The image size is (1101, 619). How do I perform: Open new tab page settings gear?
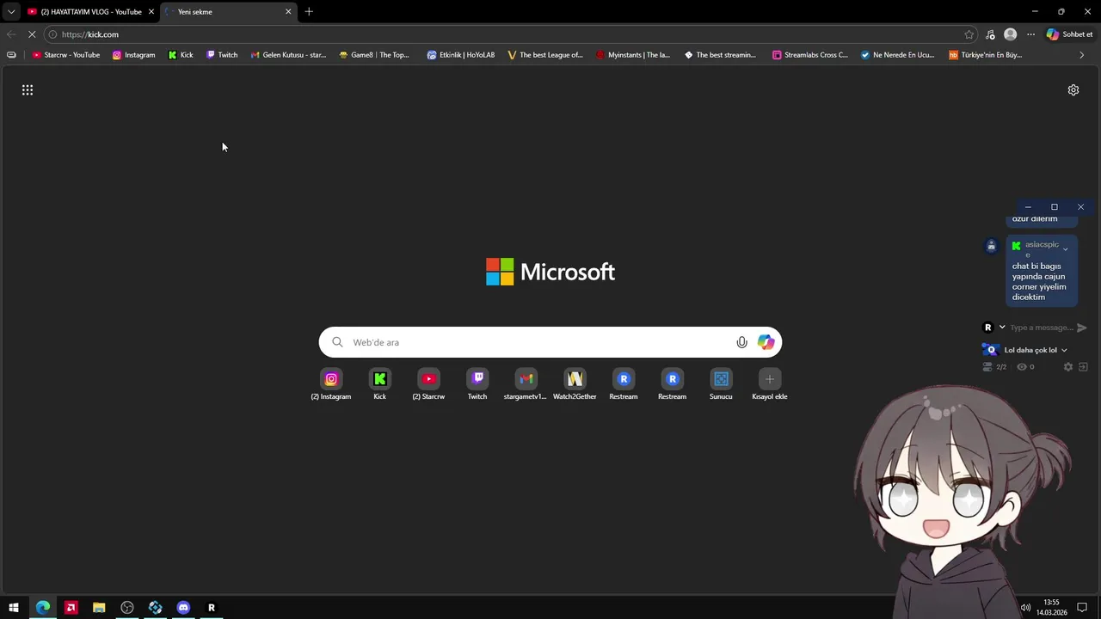point(1073,89)
